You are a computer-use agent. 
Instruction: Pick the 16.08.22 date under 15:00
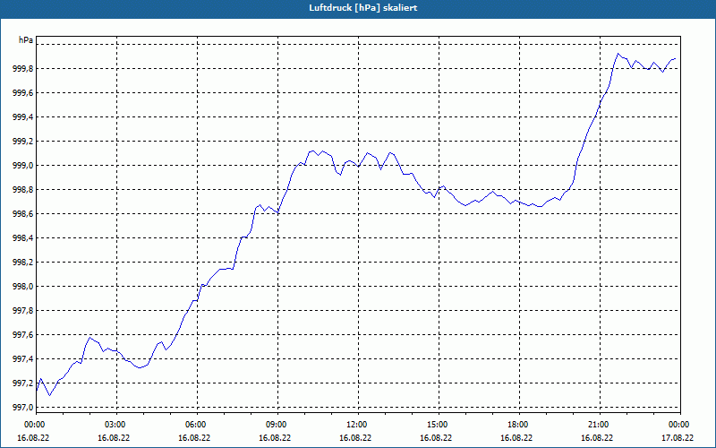436,437
